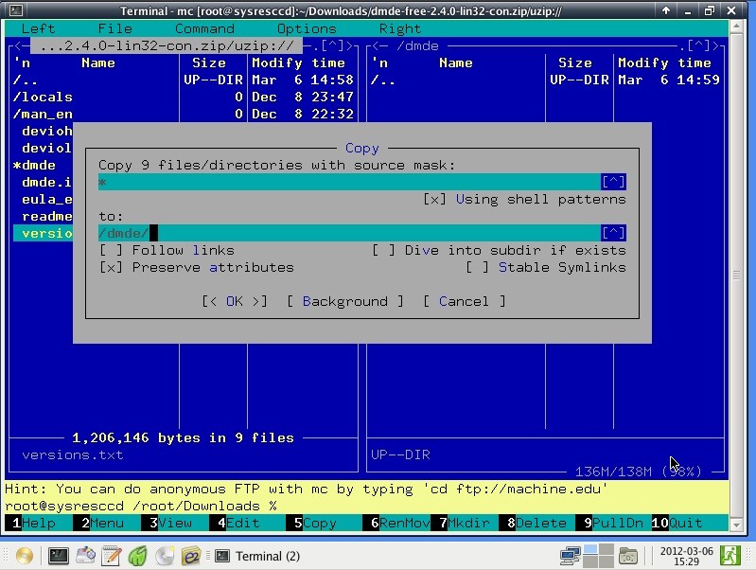Open the screenshot folder tray icon
This screenshot has width=756, height=570.
coord(627,556)
